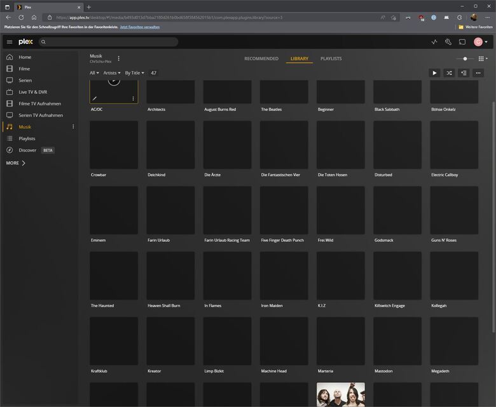
Task: Click Jetzt Favoriten verwalten link
Action: [139, 27]
